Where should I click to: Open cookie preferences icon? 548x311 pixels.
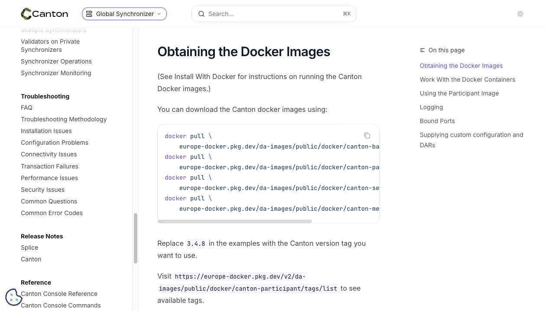coord(13,297)
